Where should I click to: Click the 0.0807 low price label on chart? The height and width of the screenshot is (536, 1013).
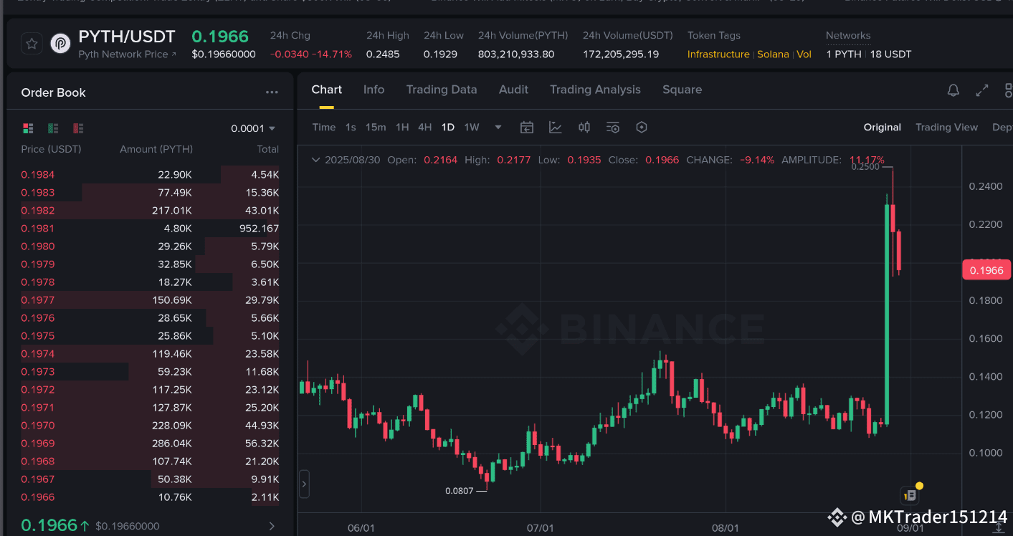(x=460, y=491)
